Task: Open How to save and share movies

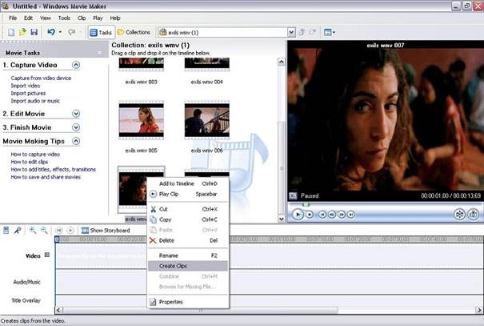Action: point(46,177)
